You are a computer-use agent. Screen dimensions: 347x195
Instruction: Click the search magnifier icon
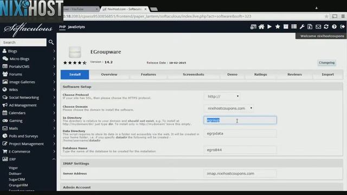click(51, 42)
